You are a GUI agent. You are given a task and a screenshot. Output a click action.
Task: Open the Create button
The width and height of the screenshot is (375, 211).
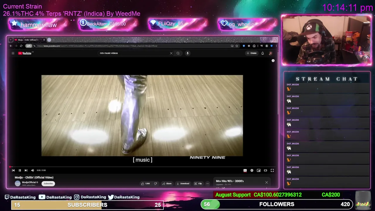[x=252, y=53]
